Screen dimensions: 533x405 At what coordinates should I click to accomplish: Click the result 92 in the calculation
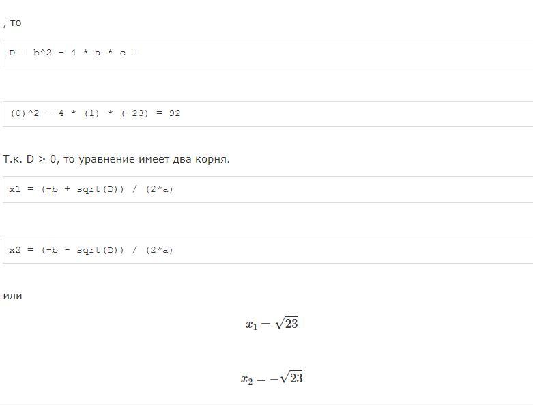click(175, 113)
